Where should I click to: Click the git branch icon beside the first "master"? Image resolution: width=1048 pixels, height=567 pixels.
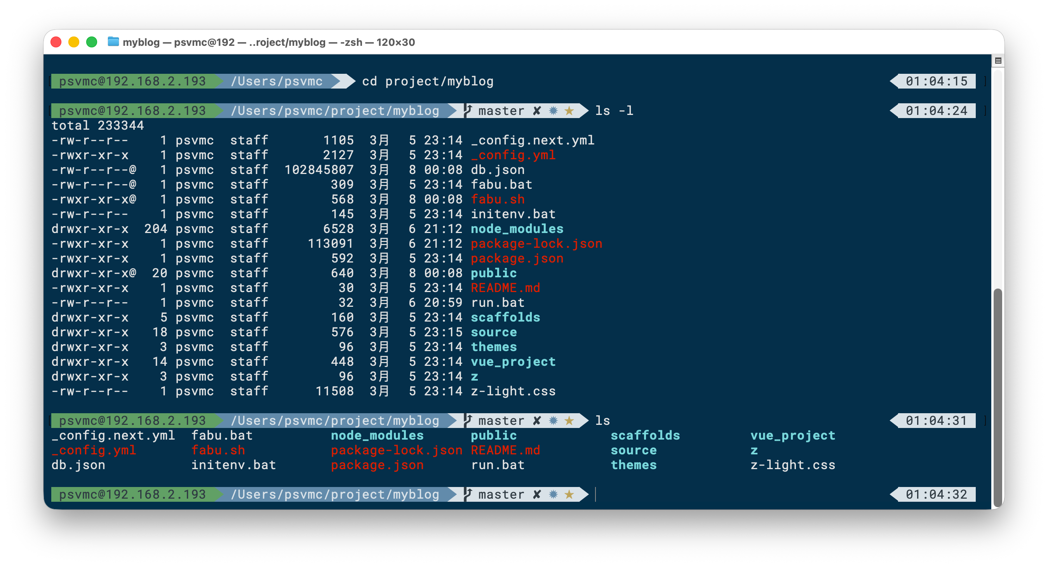(468, 110)
